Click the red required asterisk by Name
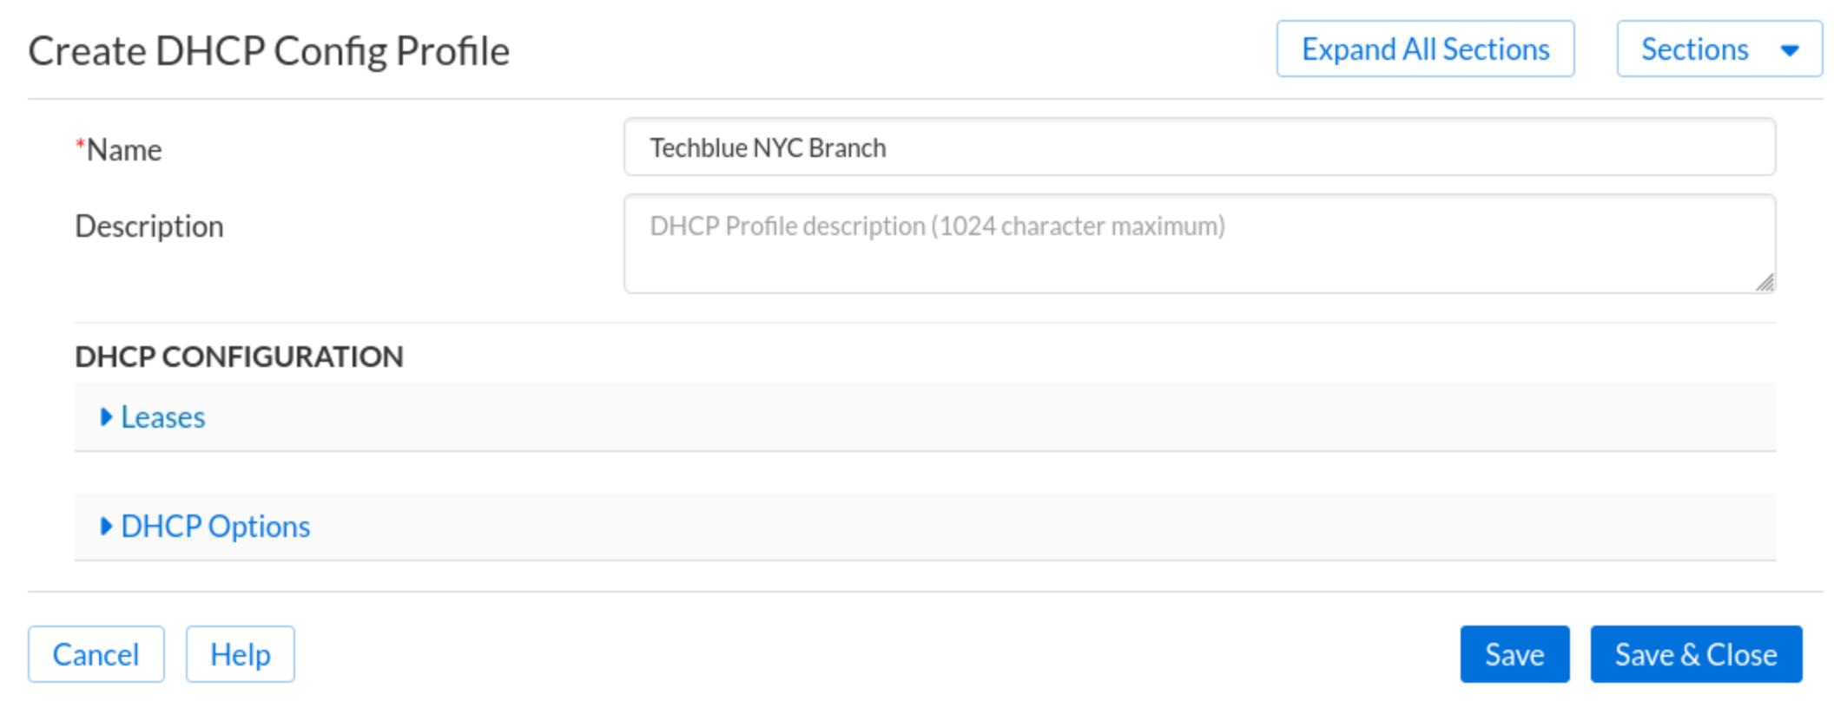This screenshot has height=701, width=1834. point(80,145)
